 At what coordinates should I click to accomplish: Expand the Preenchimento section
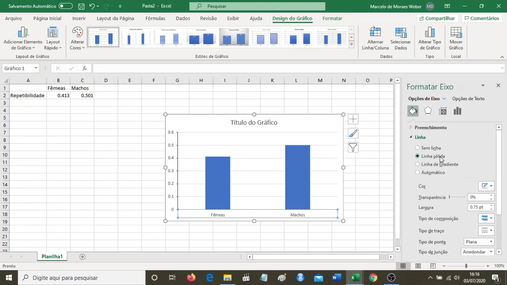pyautogui.click(x=411, y=127)
